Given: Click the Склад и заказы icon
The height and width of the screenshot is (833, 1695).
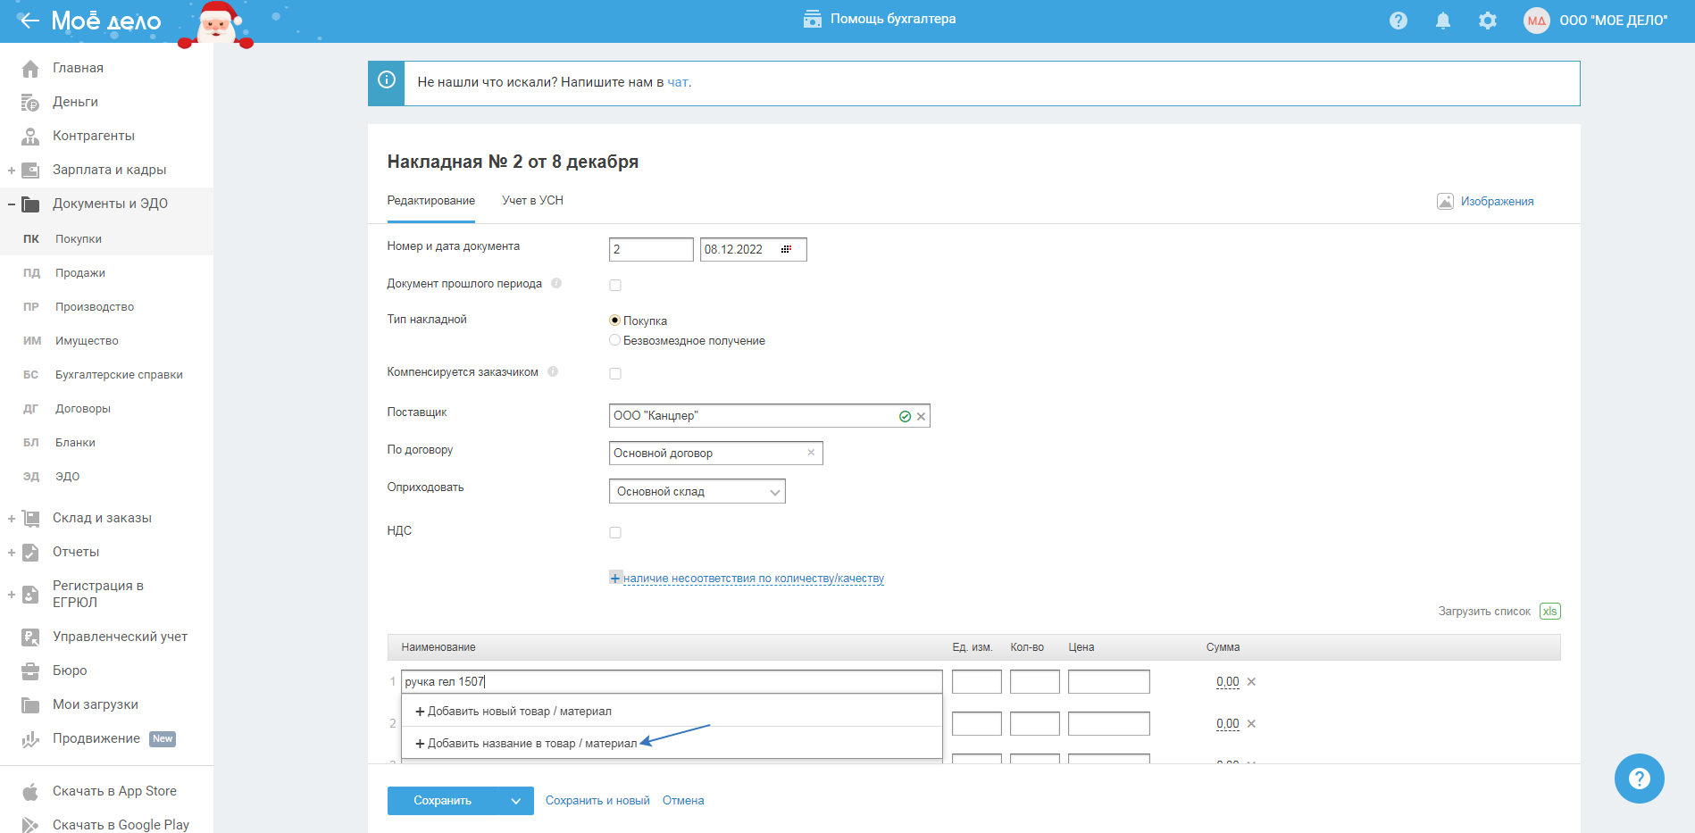Looking at the screenshot, I should pyautogui.click(x=30, y=519).
